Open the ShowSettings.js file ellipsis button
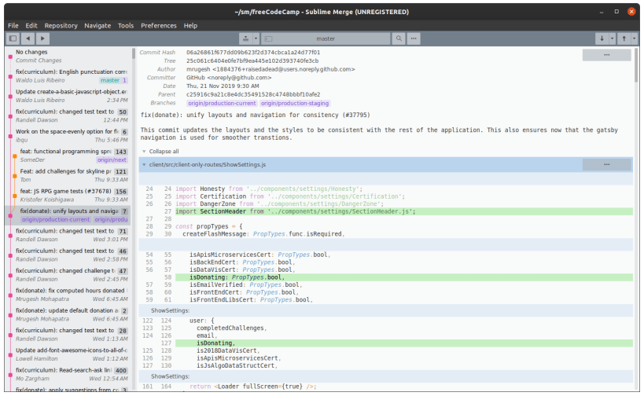The image size is (644, 396). pyautogui.click(x=606, y=164)
